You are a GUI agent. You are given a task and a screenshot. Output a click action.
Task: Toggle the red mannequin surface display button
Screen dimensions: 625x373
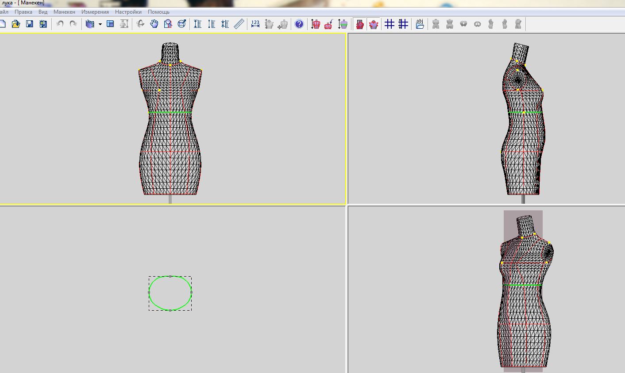tap(360, 24)
